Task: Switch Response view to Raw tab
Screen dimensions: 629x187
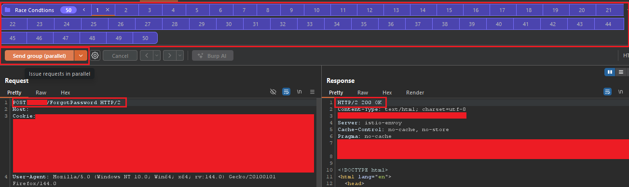Action: 363,93
